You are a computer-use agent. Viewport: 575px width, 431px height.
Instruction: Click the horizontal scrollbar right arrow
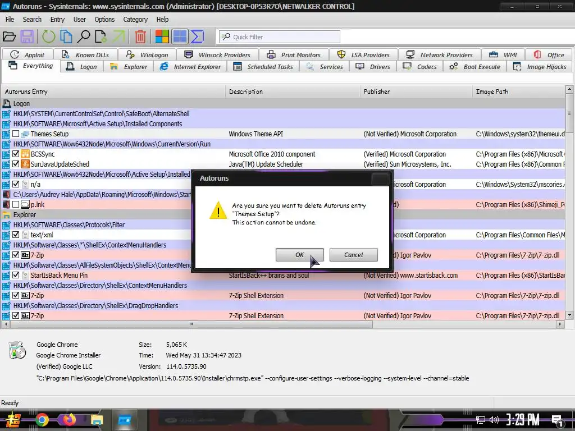[560, 324]
